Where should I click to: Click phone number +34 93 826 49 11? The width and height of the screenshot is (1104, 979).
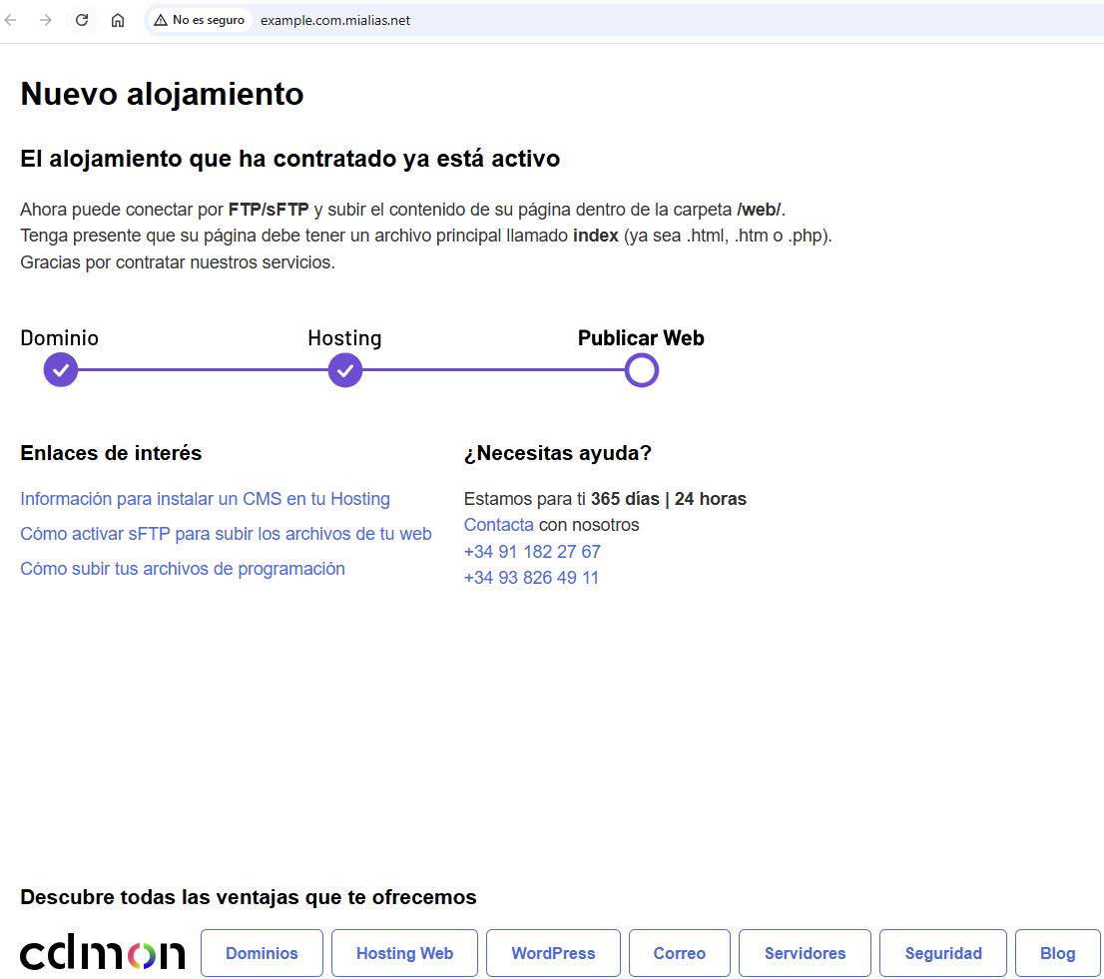click(x=531, y=578)
